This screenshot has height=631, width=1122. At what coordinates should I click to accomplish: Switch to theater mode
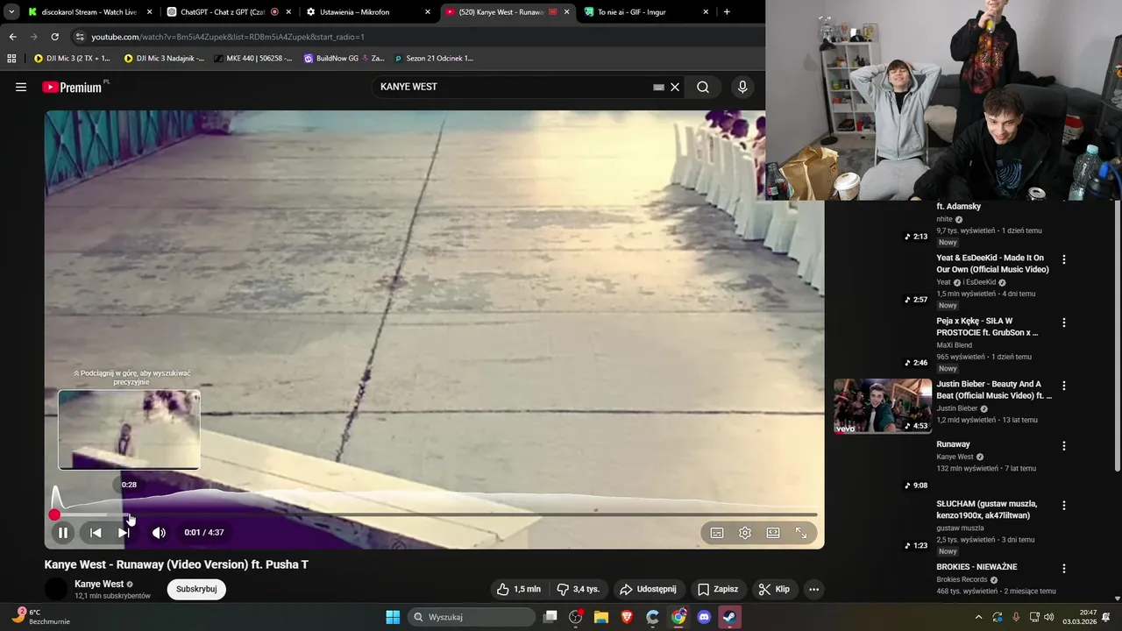point(773,532)
